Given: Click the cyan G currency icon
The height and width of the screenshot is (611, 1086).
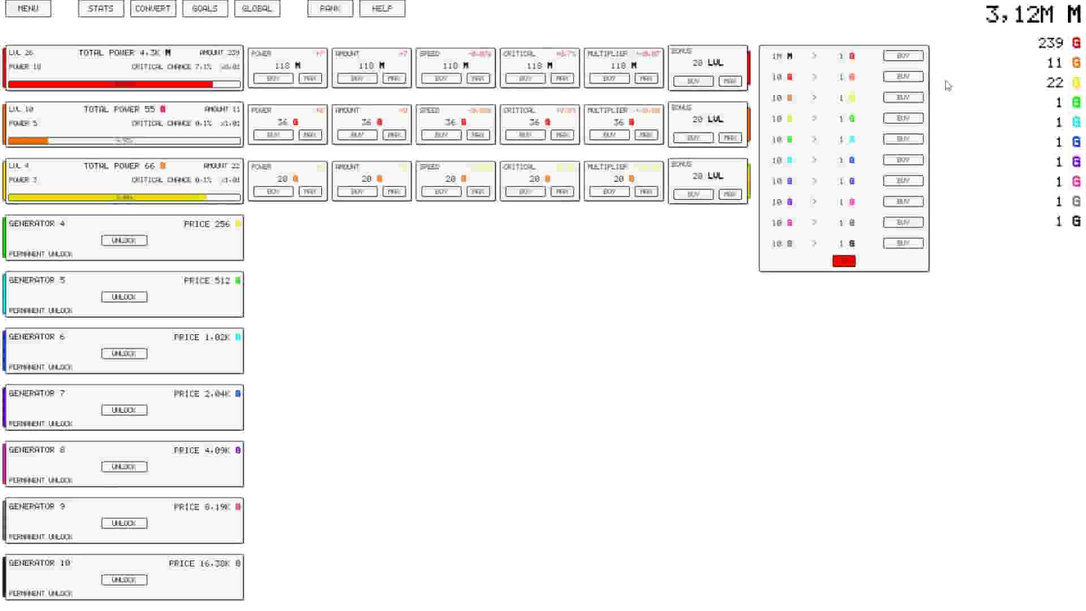Looking at the screenshot, I should point(1076,122).
